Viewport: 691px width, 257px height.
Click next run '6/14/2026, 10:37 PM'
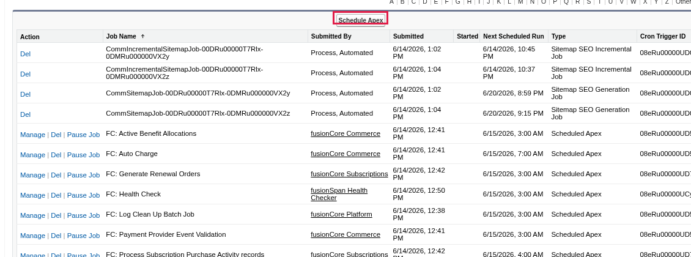click(x=509, y=73)
